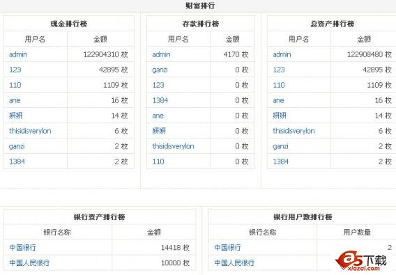The image size is (396, 275).
Task: Click the 财富排行 page title
Action: (200, 6)
